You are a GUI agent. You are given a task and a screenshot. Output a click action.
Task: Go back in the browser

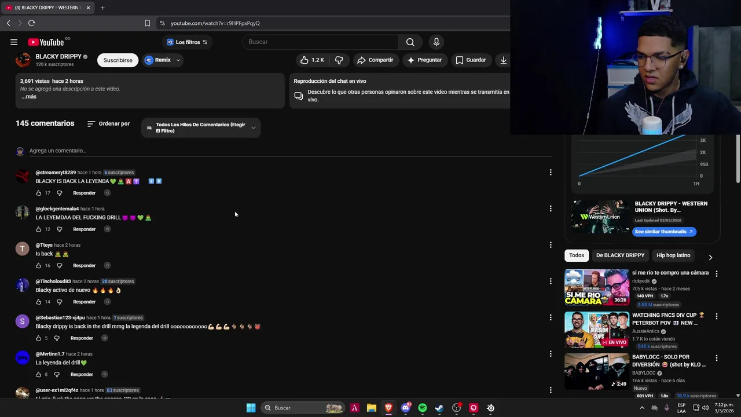click(x=8, y=23)
